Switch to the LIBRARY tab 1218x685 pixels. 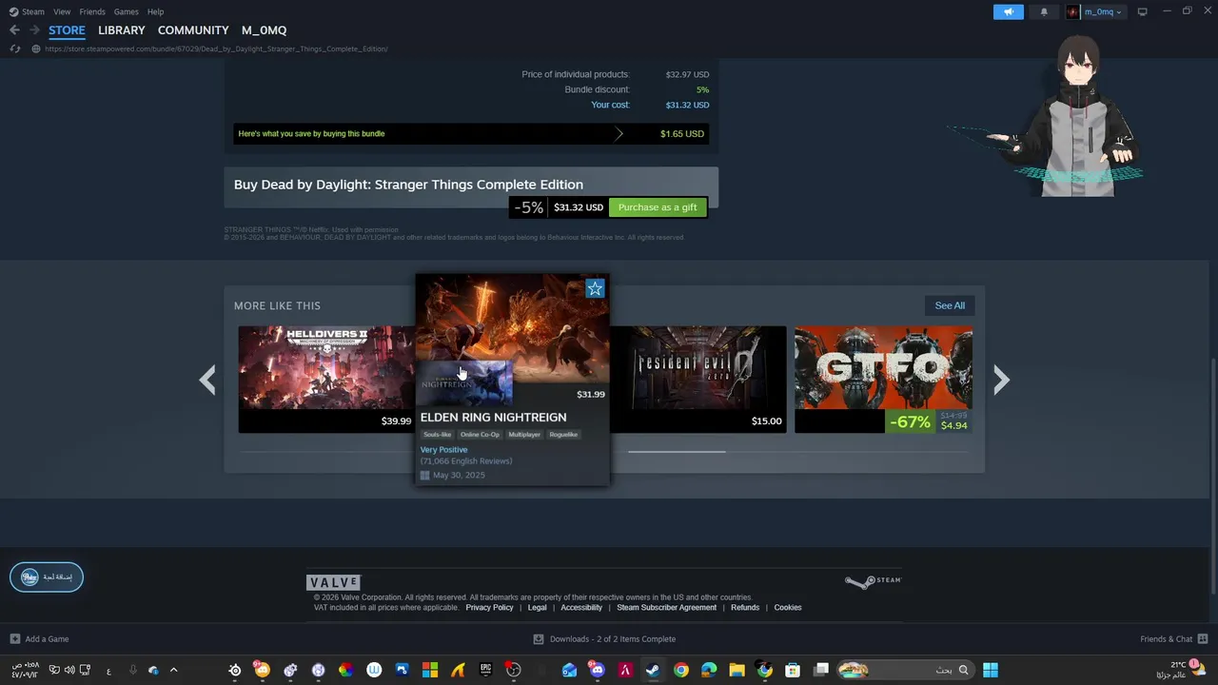pos(122,30)
